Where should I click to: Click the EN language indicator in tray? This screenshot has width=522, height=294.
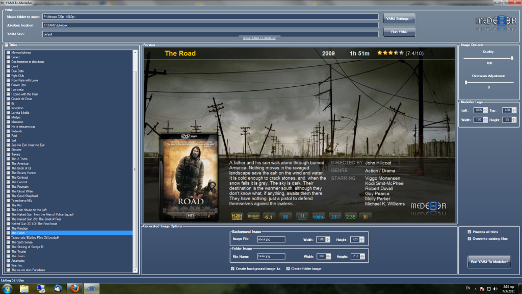tap(468, 288)
